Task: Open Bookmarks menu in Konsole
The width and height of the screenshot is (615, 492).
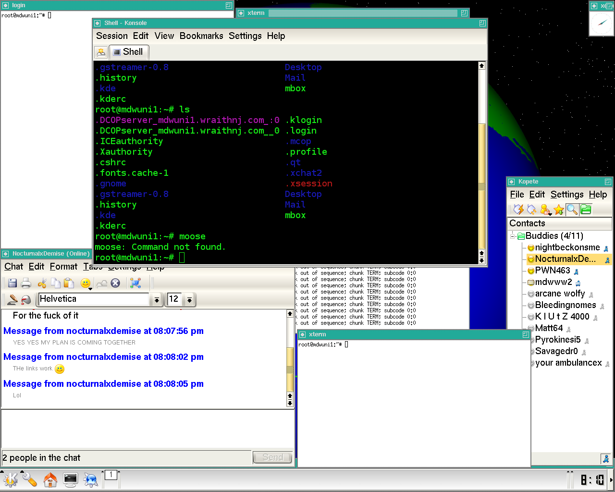Action: point(201,36)
